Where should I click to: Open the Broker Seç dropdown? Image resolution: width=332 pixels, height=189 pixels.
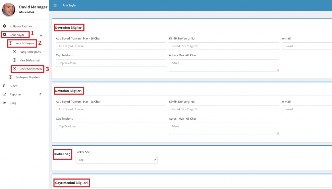(116, 160)
